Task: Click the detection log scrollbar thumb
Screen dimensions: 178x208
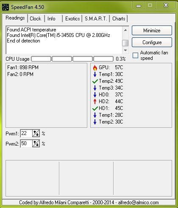Action: [125, 43]
